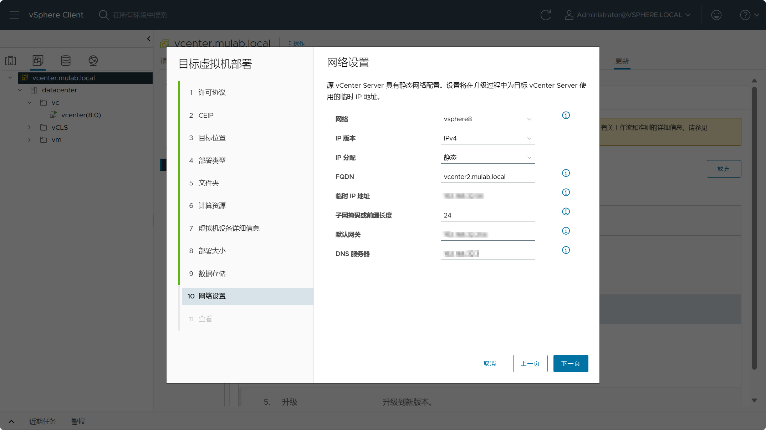Screen dimensions: 766x430
Task: Collapse the datacenter tree node
Action: 20,90
